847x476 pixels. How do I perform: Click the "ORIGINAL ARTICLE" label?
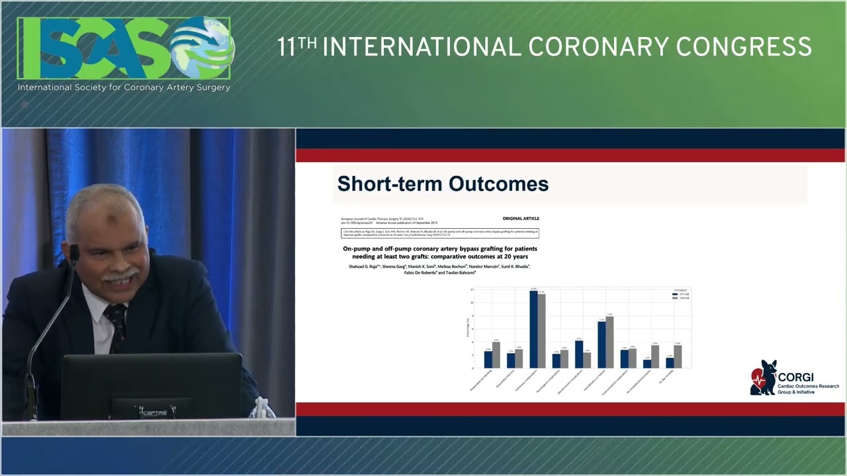(x=521, y=218)
